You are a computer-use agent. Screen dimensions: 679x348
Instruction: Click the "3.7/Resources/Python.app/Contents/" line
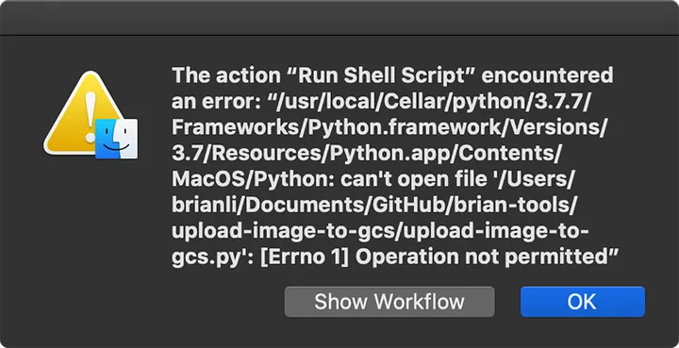366,154
